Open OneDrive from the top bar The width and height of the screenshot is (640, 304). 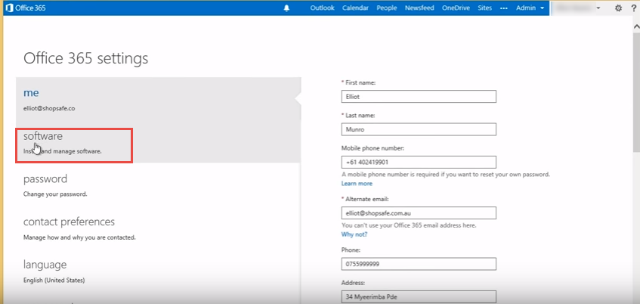(x=456, y=8)
